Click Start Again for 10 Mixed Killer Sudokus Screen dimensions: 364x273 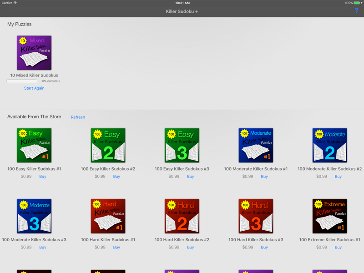tap(34, 88)
